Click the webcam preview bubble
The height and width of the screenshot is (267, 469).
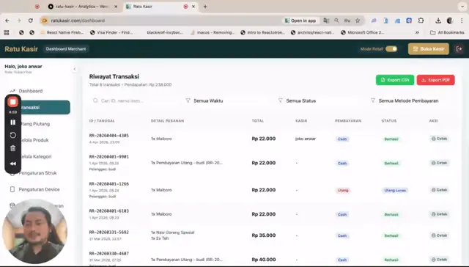pyautogui.click(x=34, y=231)
